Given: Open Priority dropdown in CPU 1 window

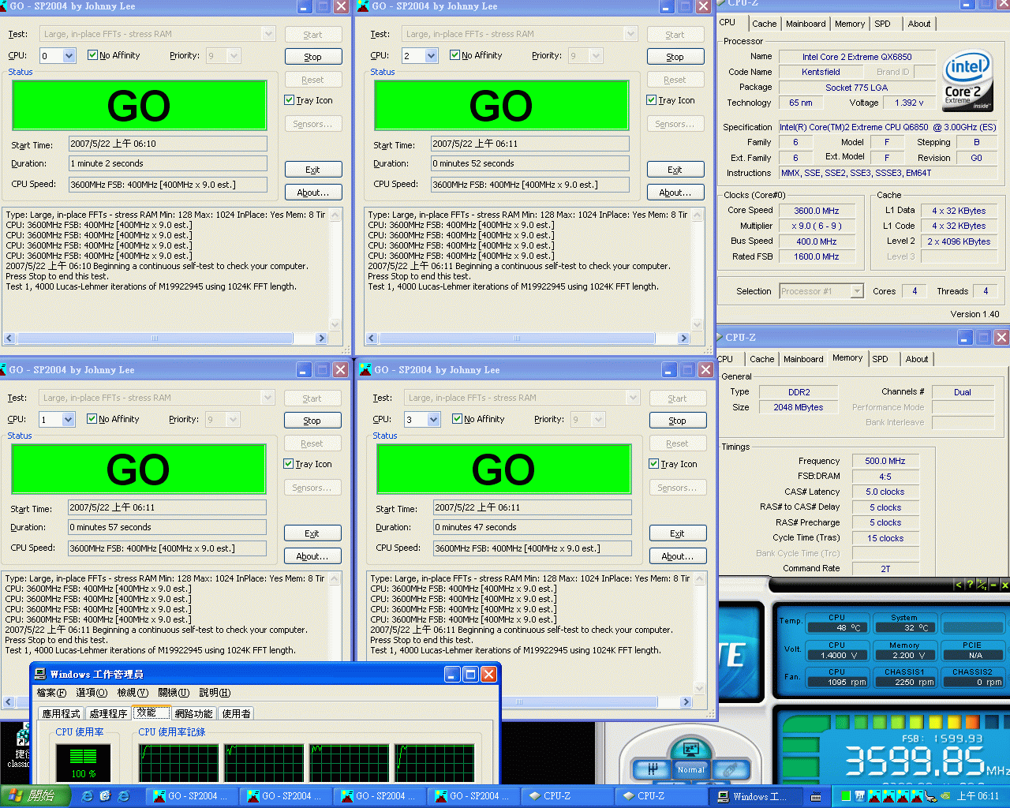Looking at the screenshot, I should pos(234,420).
